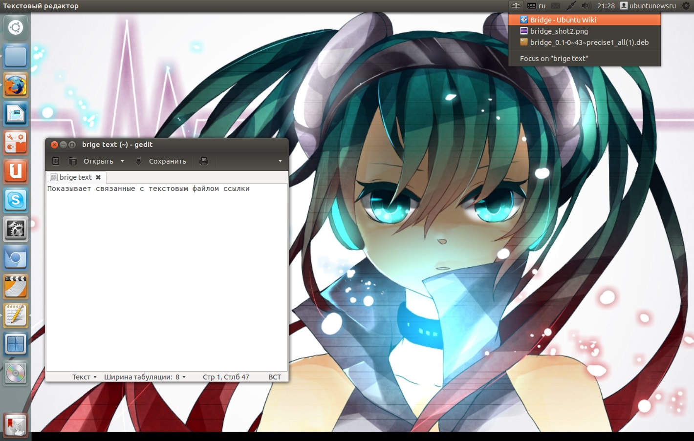This screenshot has height=441, width=694.
Task: Click the 21:28 clock in top panel
Action: (x=606, y=6)
